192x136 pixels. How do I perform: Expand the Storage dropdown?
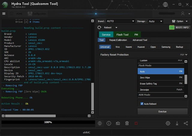pos(156,21)
